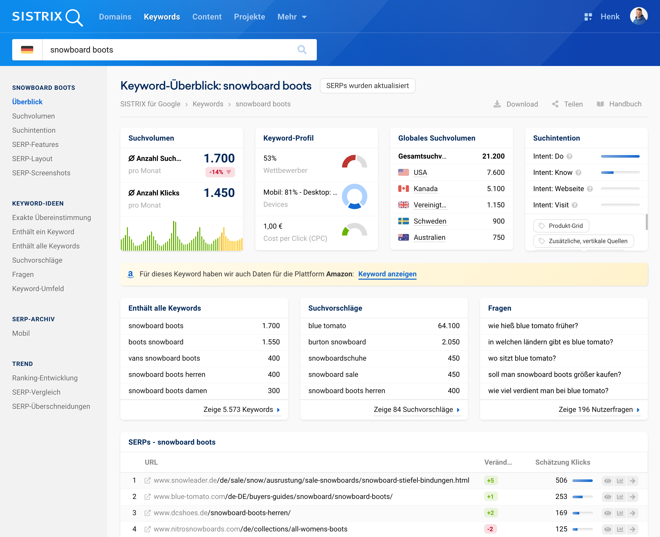The image size is (660, 537).
Task: Open the Handbuch book icon
Action: 600,104
